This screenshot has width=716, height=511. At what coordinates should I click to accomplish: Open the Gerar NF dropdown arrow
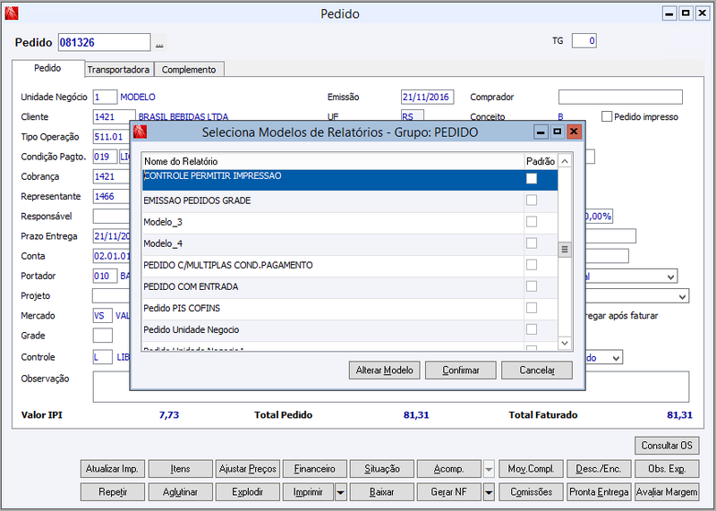489,492
